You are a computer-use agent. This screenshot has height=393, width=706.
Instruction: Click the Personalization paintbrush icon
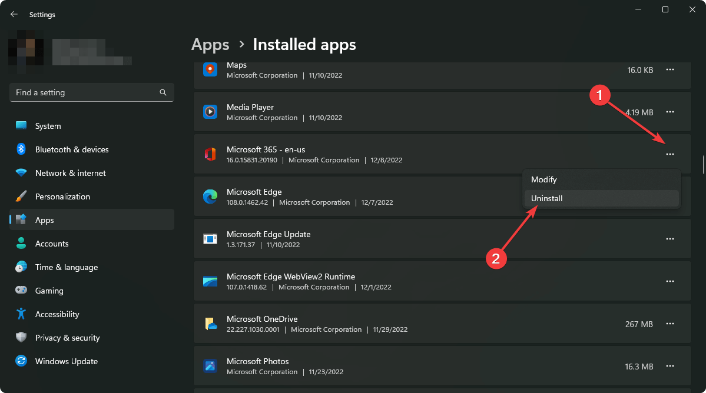tap(21, 196)
